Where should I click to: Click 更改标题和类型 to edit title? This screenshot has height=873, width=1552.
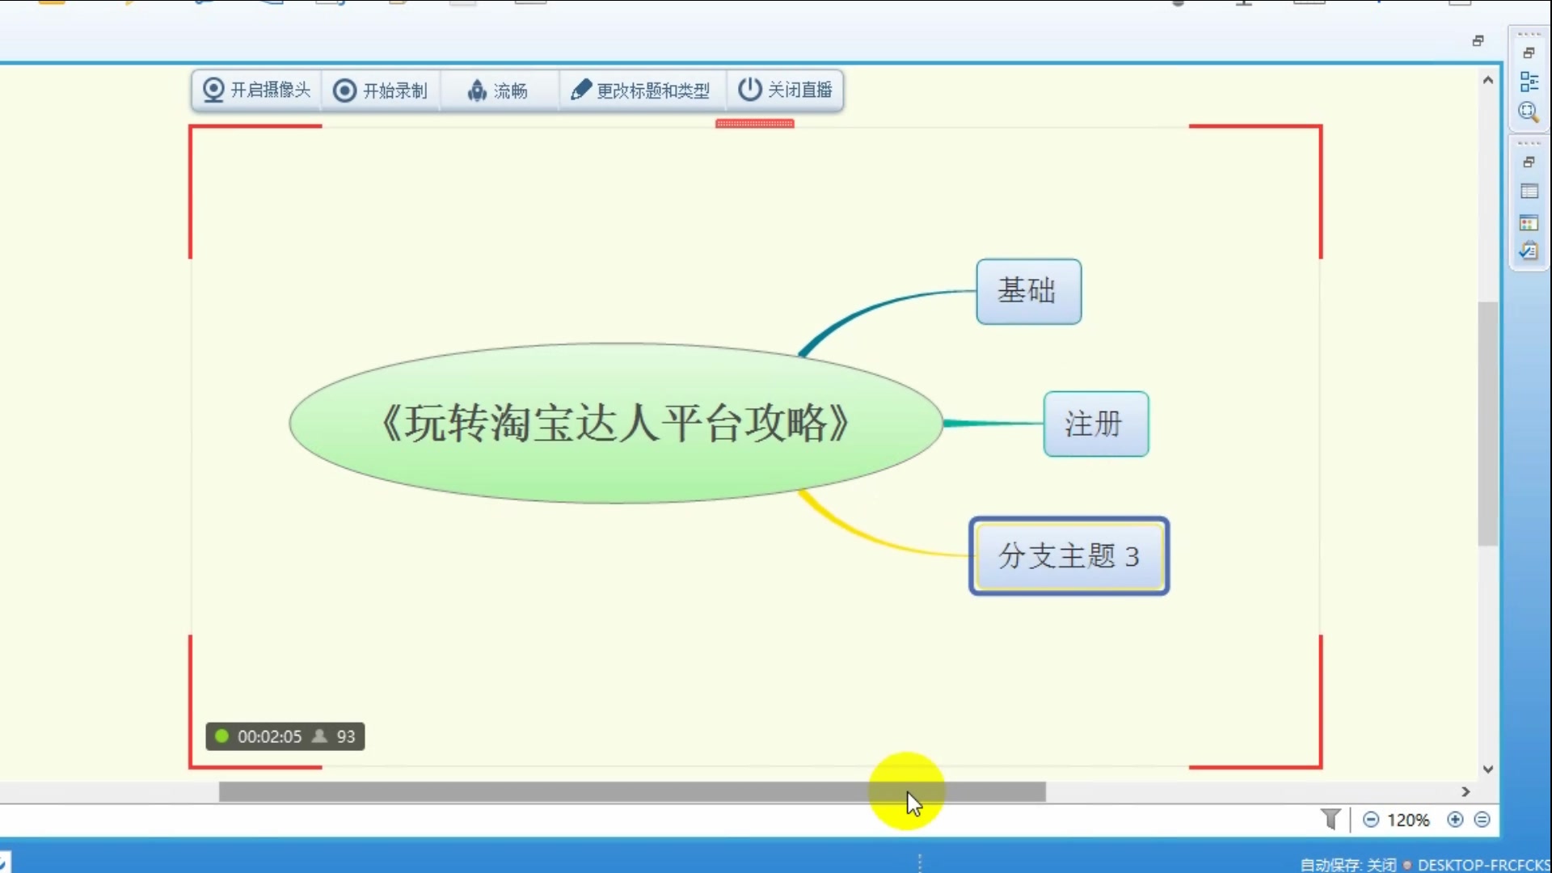click(641, 90)
